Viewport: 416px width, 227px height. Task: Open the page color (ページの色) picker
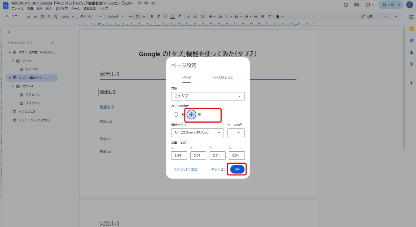click(x=236, y=133)
